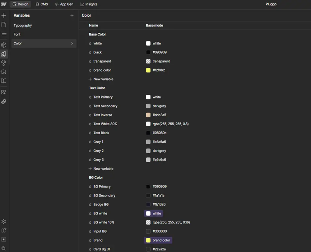
Task: Open the Apps panel icon
Action: (4, 92)
